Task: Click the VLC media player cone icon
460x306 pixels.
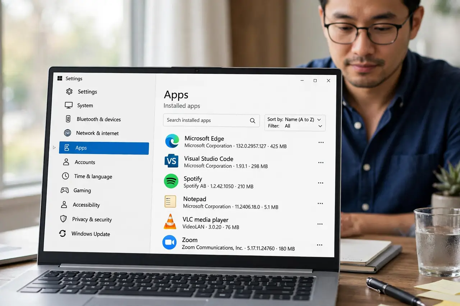Action: click(170, 221)
